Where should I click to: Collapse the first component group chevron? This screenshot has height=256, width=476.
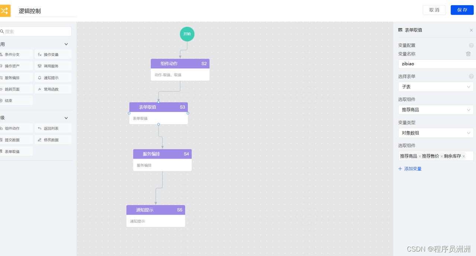point(66,44)
